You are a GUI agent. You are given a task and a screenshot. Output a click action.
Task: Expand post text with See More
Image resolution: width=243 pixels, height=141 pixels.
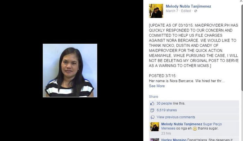click(157, 86)
